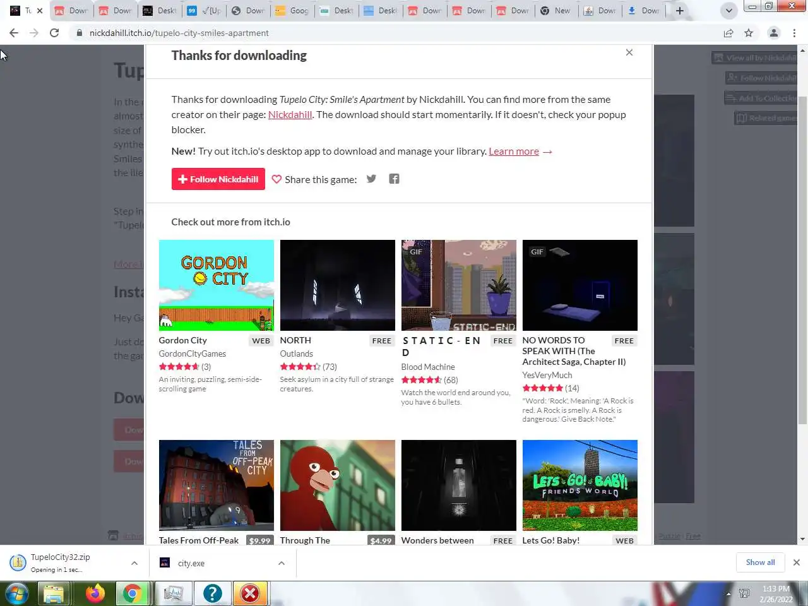Viewport: 808px width, 606px height.
Task: Click the address bar URL
Action: (179, 33)
